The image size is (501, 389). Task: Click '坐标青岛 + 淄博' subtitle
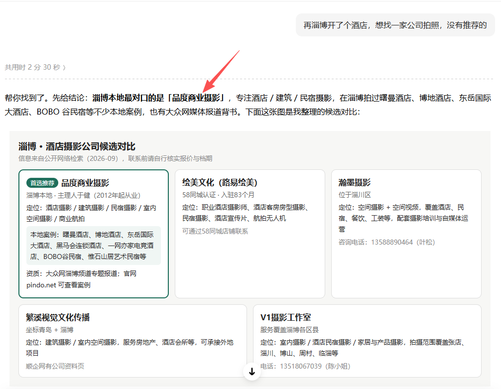pyautogui.click(x=49, y=330)
